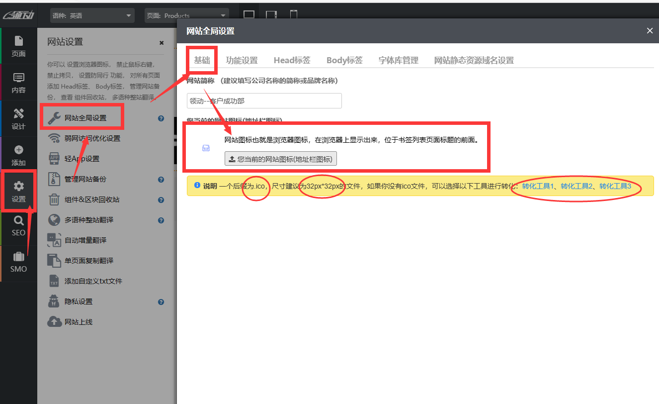Expand the 页面 Products dropdown

tap(186, 15)
